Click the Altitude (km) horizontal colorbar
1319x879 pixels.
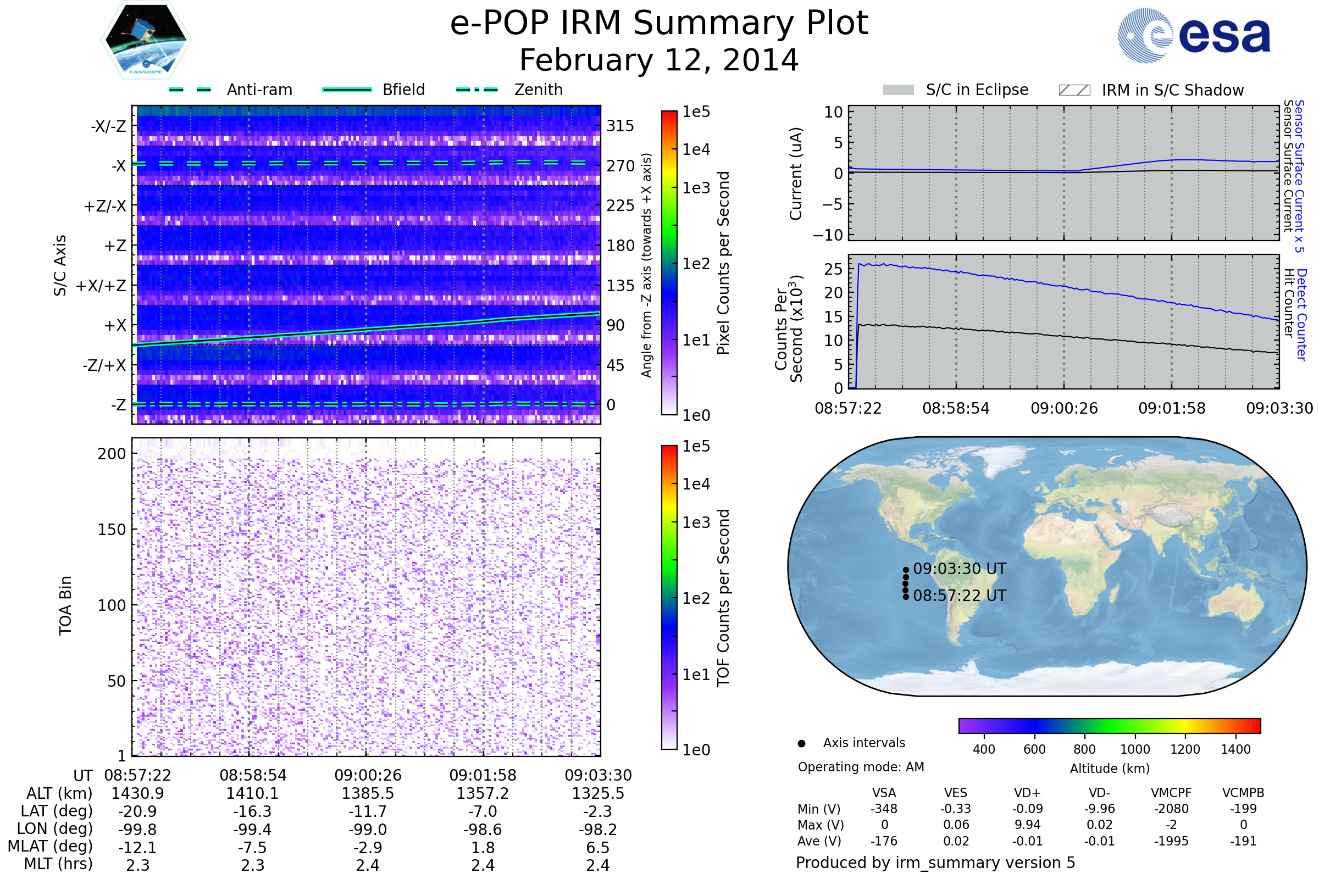point(1109,725)
